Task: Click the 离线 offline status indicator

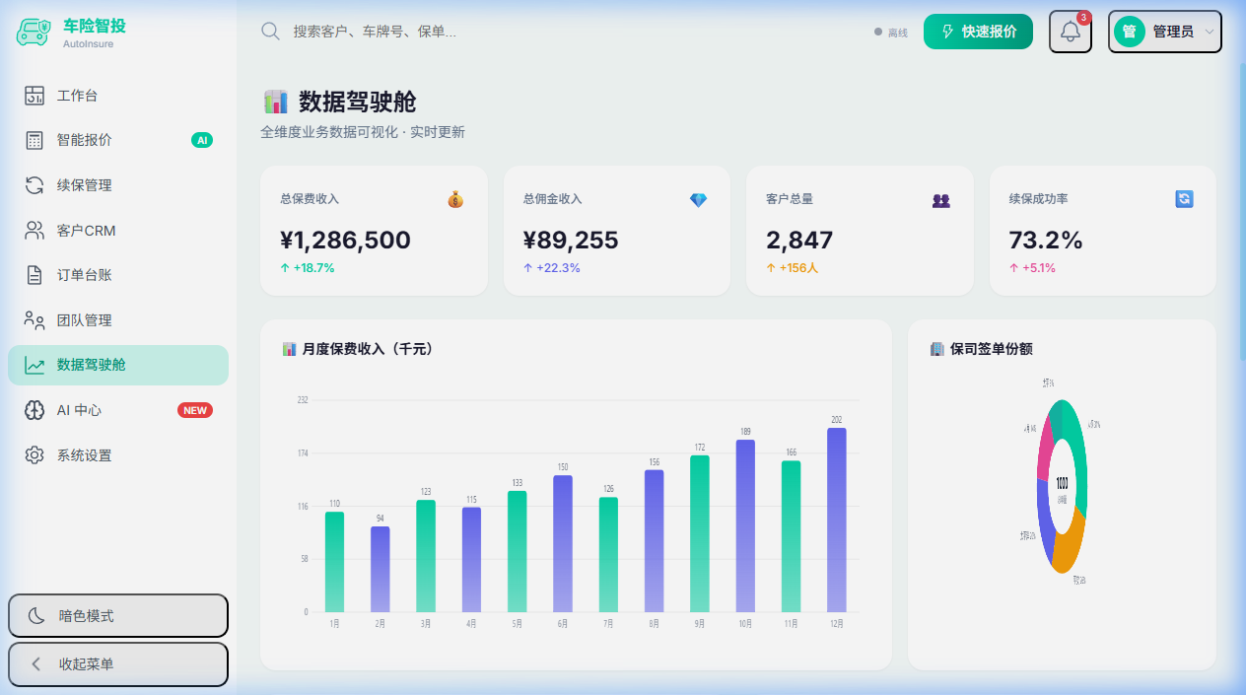Action: point(889,31)
